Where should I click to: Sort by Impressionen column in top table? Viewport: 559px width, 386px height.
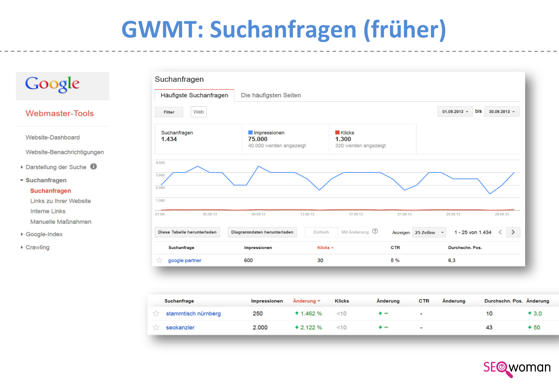tap(258, 248)
